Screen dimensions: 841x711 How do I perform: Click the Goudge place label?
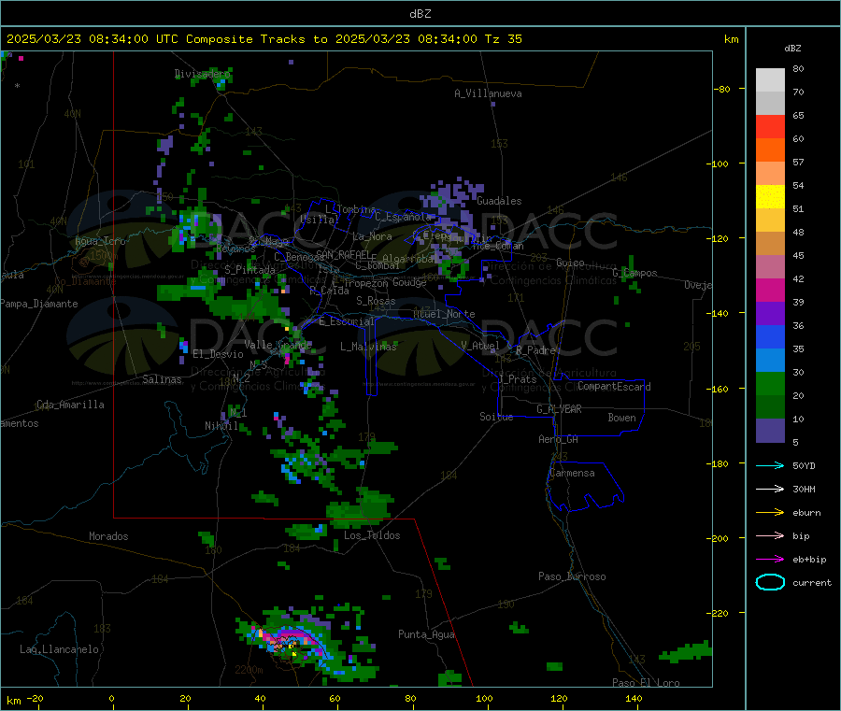pos(409,282)
